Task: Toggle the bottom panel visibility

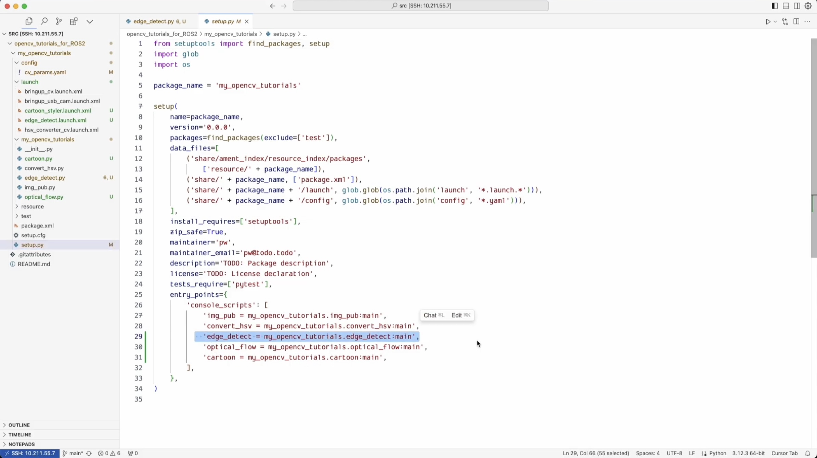Action: 786,6
